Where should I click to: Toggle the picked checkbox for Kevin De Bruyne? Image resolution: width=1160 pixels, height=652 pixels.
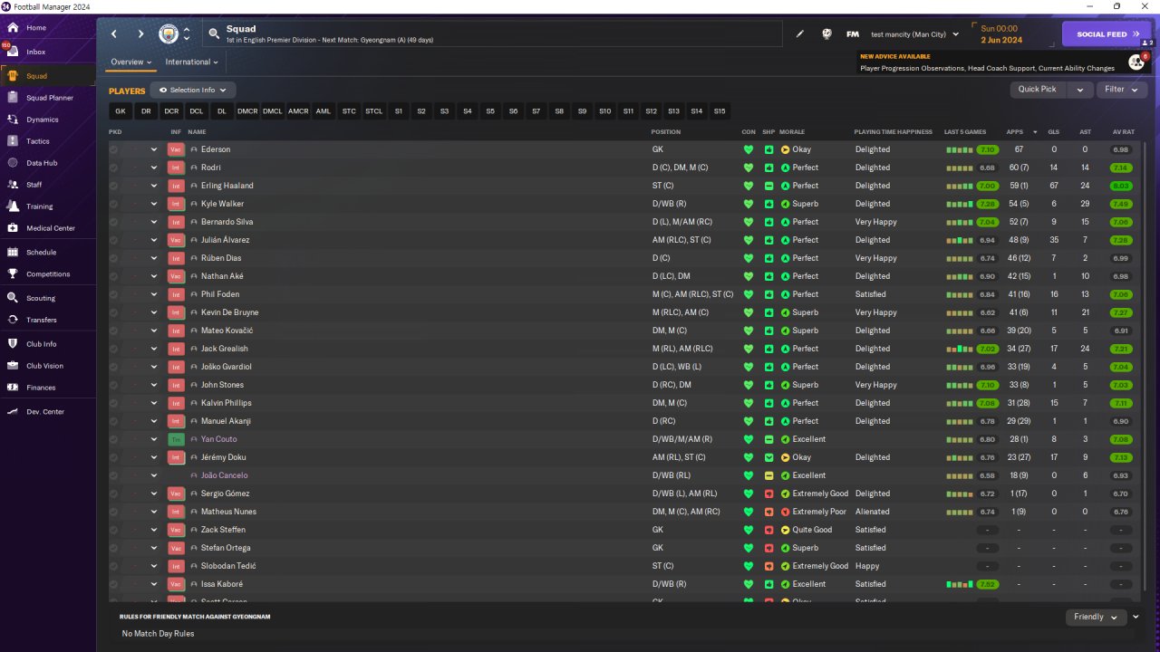tap(113, 312)
